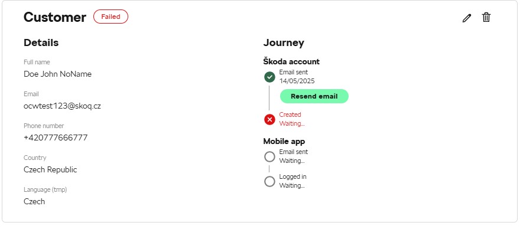The width and height of the screenshot is (520, 229).
Task: Click the Journey heading
Action: (x=284, y=42)
